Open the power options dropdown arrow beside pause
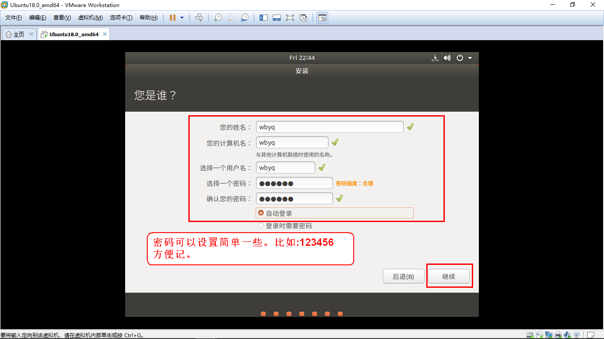604x339 pixels. pyautogui.click(x=182, y=18)
